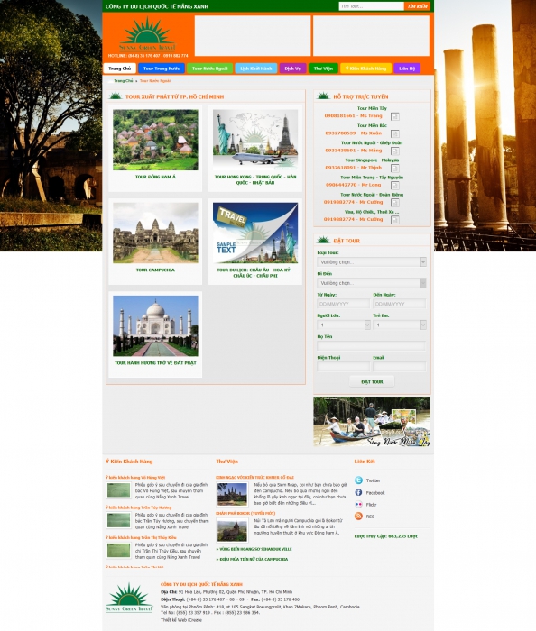This screenshot has width=536, height=631.
Task: Click the Tìm Tour search field
Action: pos(371,6)
